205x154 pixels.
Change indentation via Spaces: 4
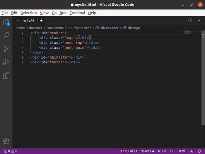point(147,151)
